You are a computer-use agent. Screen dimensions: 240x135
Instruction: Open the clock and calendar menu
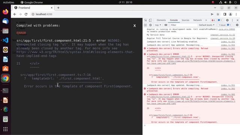point(126,2)
